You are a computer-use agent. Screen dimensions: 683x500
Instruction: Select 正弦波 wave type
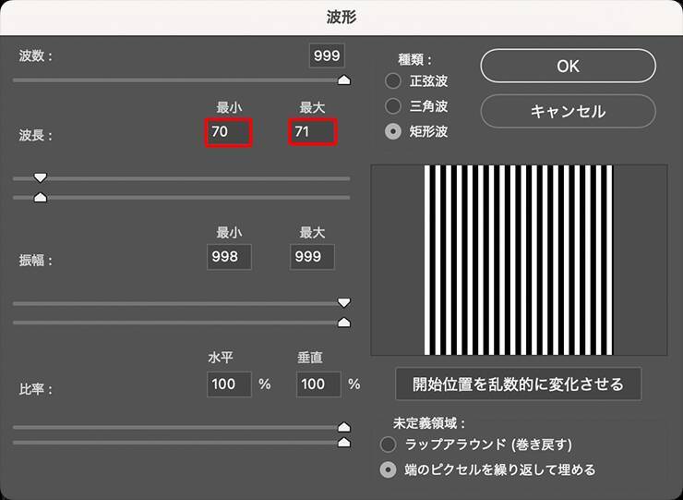(x=393, y=80)
